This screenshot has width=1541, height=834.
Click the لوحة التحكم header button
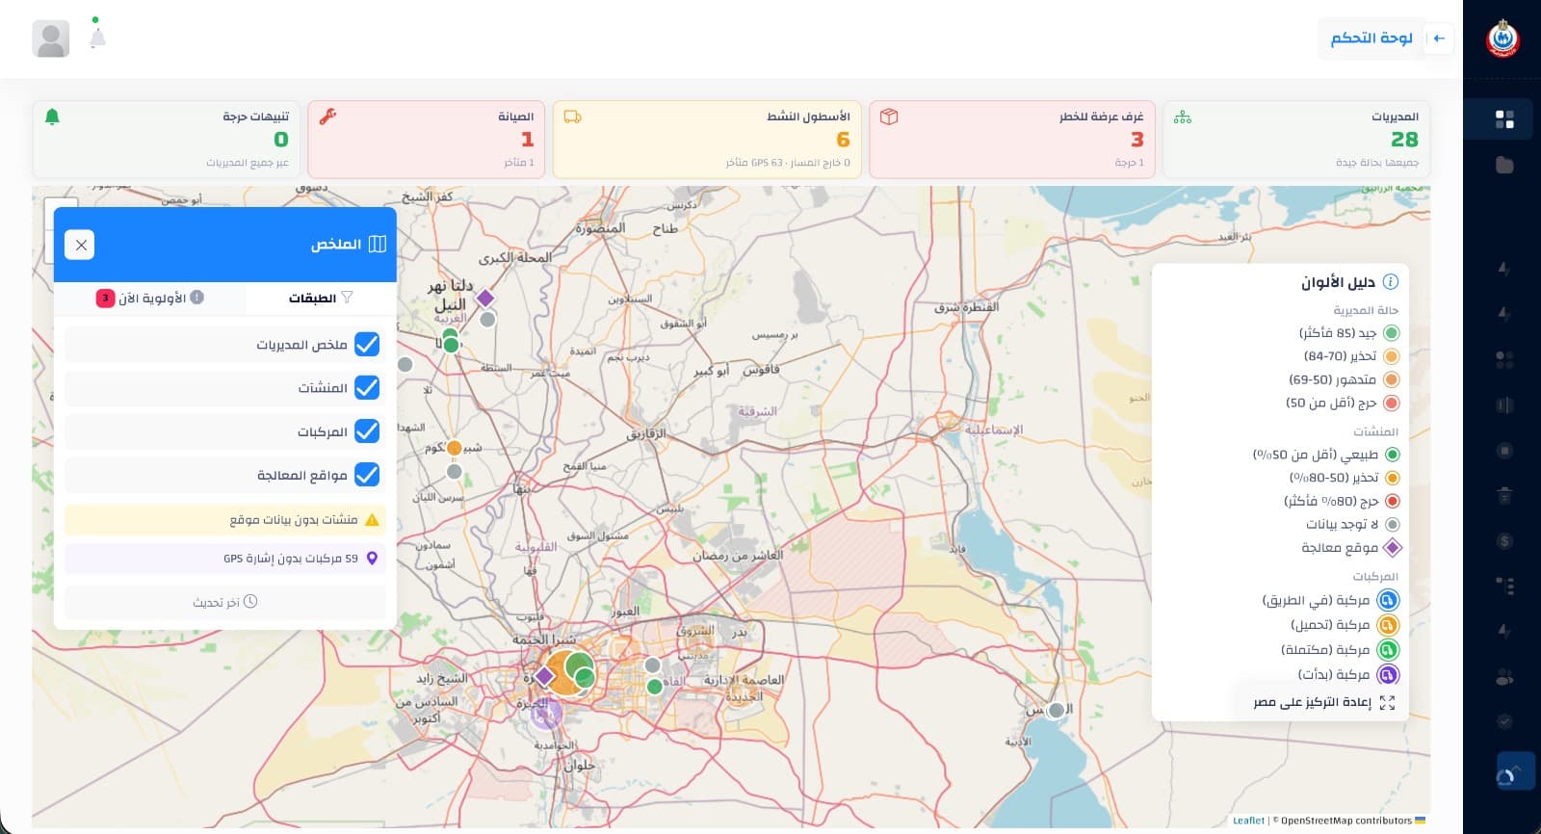(1371, 39)
